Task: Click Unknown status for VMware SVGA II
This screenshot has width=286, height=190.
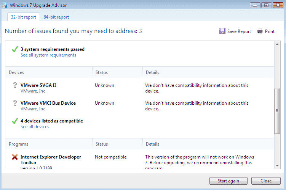Action: point(104,85)
